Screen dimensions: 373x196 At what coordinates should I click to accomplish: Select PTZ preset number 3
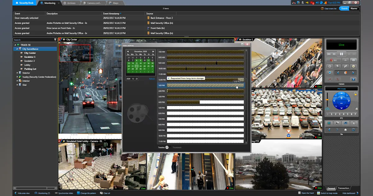click(339, 114)
